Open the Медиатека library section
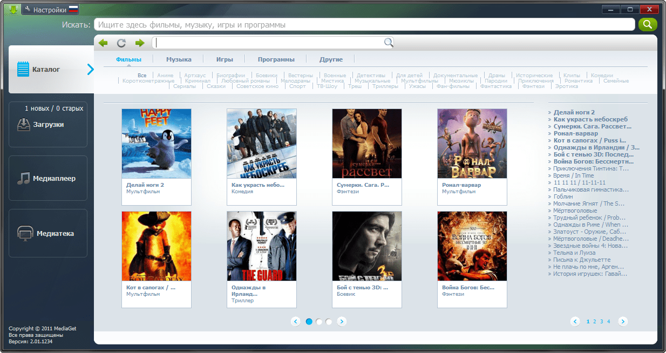 48,234
